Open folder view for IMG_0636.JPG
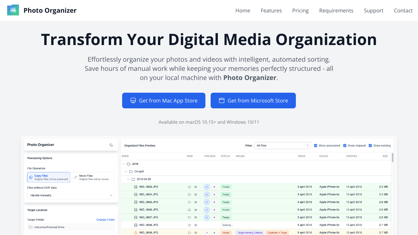 (189, 210)
